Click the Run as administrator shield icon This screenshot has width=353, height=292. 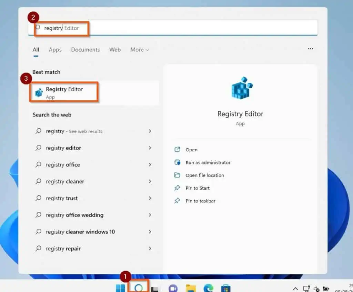tap(177, 162)
